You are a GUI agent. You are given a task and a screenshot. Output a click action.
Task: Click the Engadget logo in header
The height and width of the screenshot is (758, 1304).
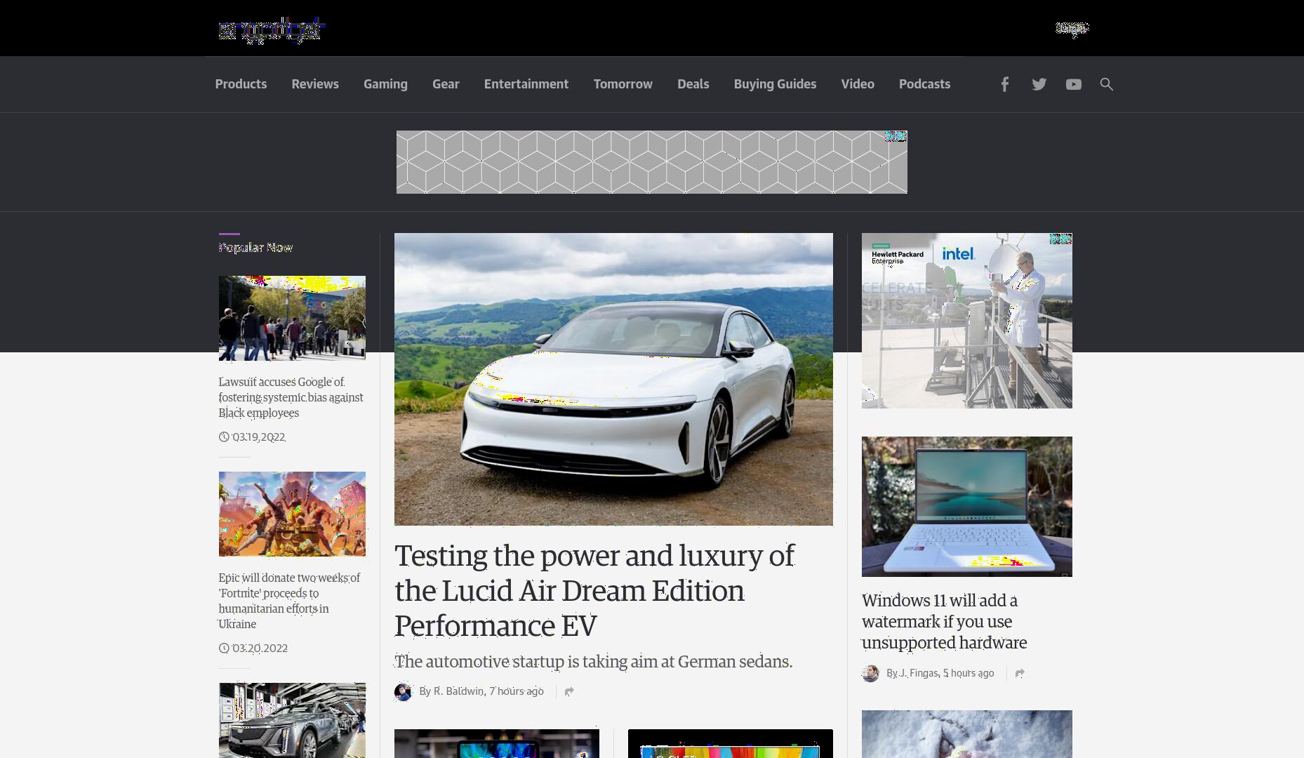tap(272, 29)
